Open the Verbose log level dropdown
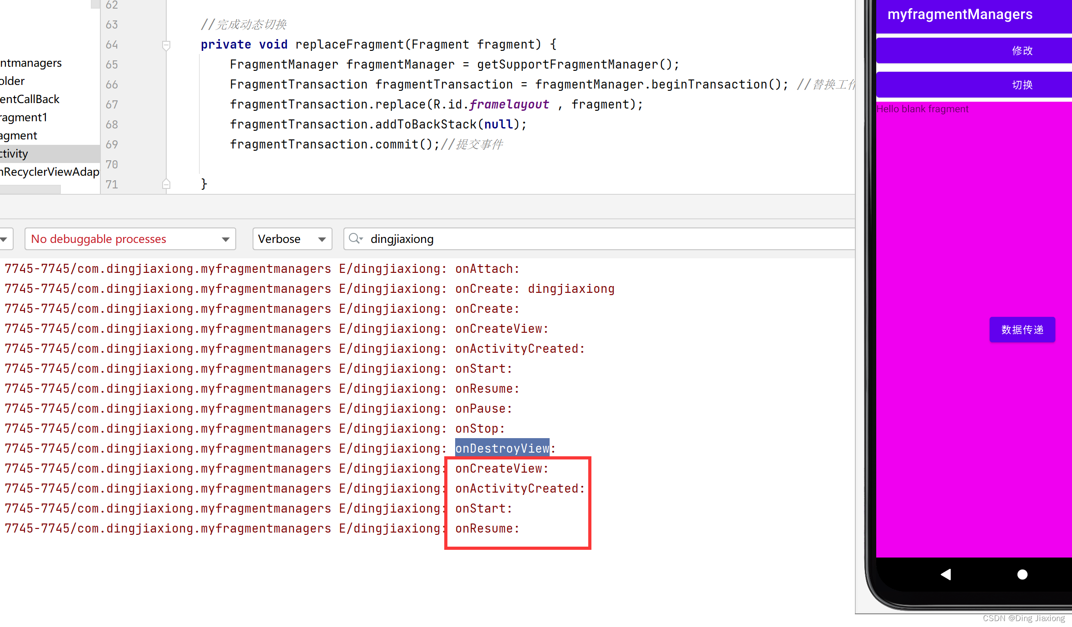 (x=292, y=239)
